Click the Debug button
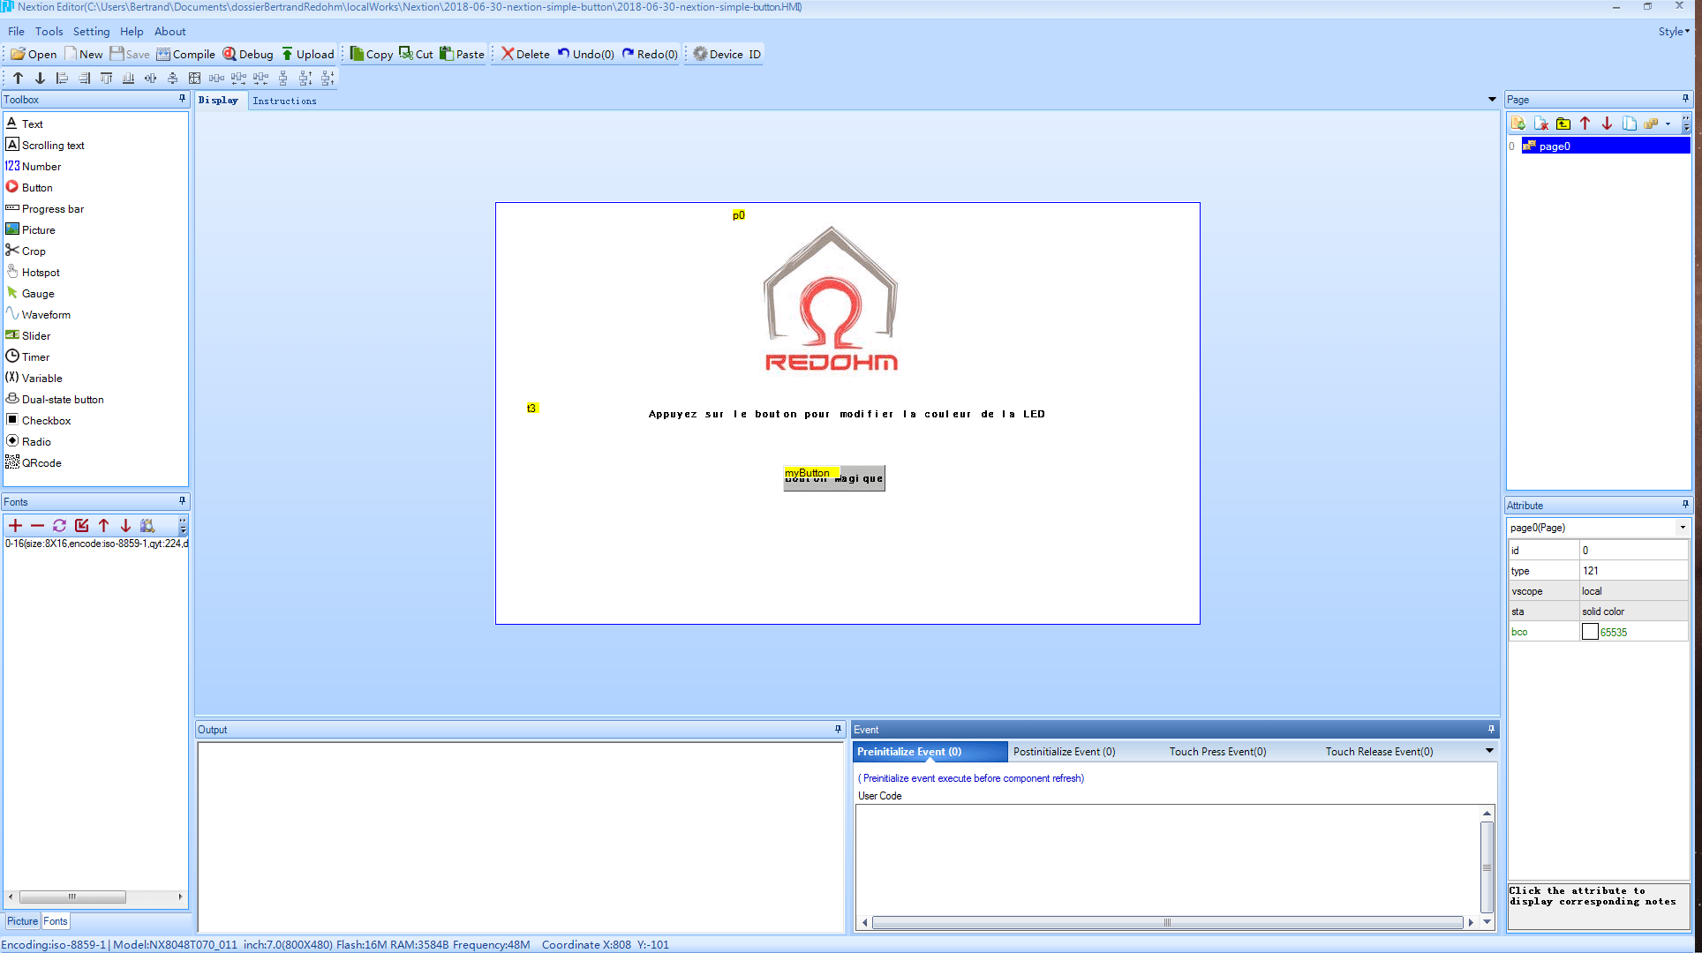Screen dimensions: 1702x953 point(248,54)
